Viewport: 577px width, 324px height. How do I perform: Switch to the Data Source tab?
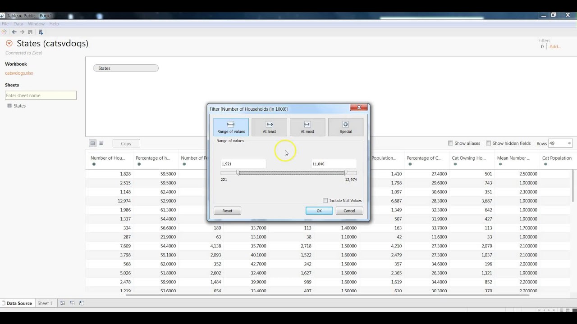pos(17,303)
